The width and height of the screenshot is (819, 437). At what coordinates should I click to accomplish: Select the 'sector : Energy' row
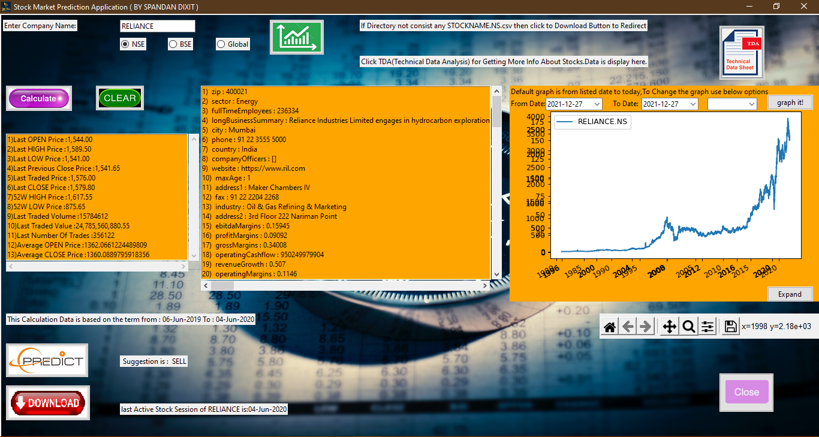click(x=230, y=101)
